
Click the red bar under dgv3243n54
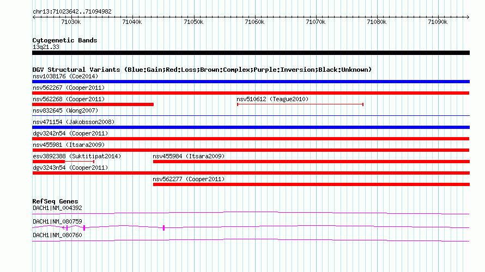point(251,173)
